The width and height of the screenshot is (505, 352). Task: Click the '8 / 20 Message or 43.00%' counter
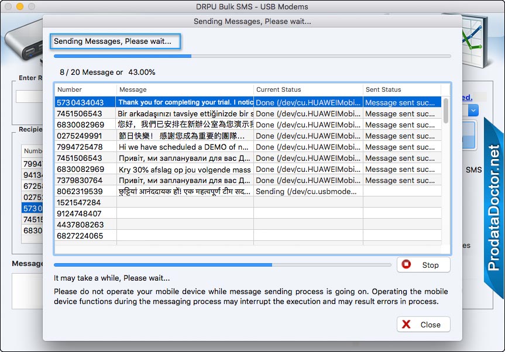107,72
